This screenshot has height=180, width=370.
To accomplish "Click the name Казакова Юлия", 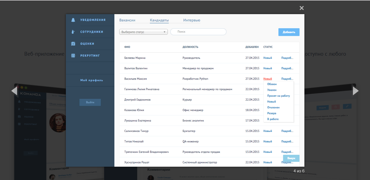I will pyautogui.click(x=134, y=110).
